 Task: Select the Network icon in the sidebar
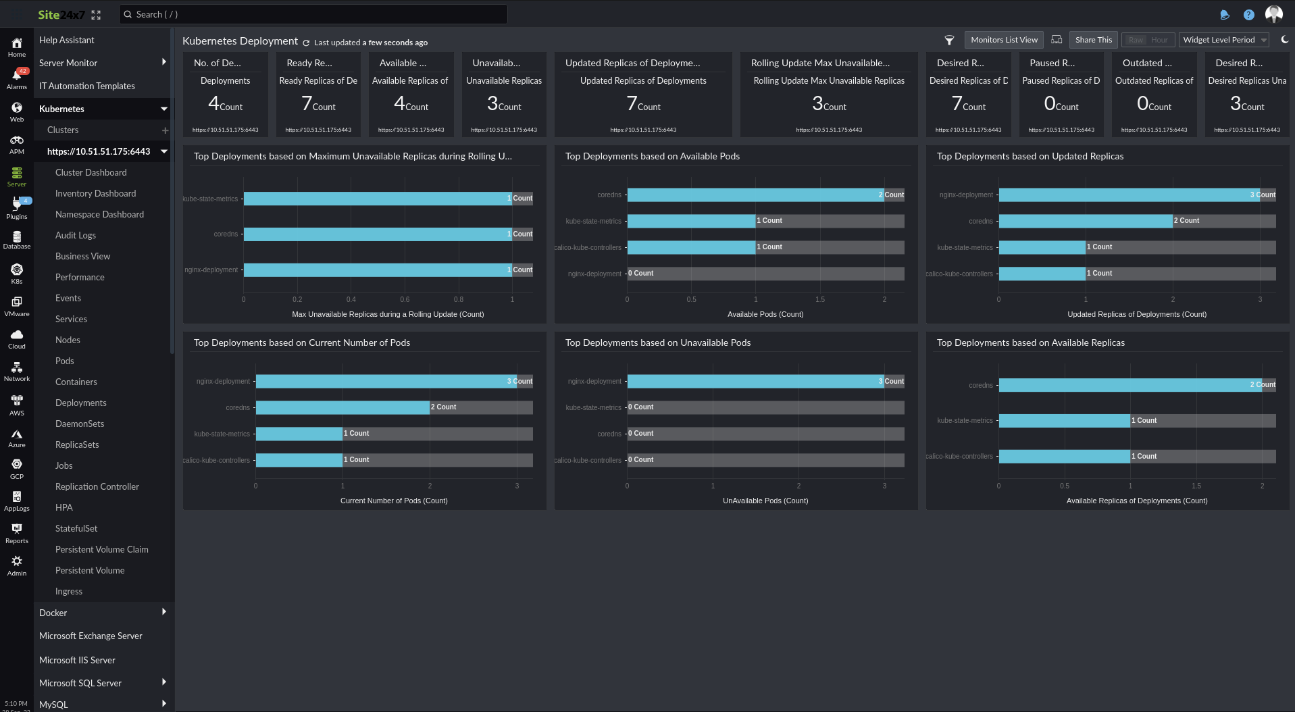16,370
